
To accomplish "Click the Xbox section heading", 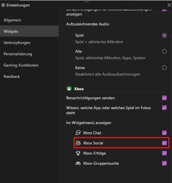I will pos(79,89).
